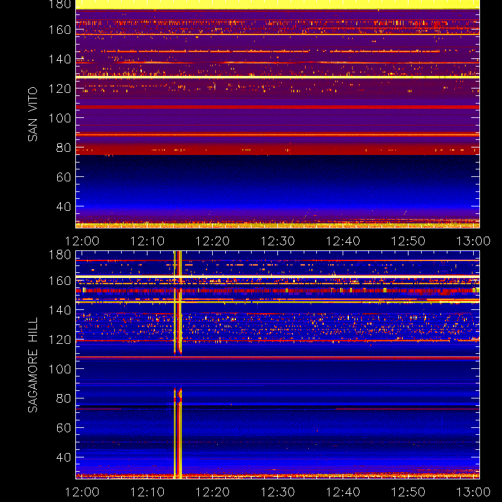
Task: Select the 80 frequency label on Sagamore Hill plot
Action: (x=63, y=398)
